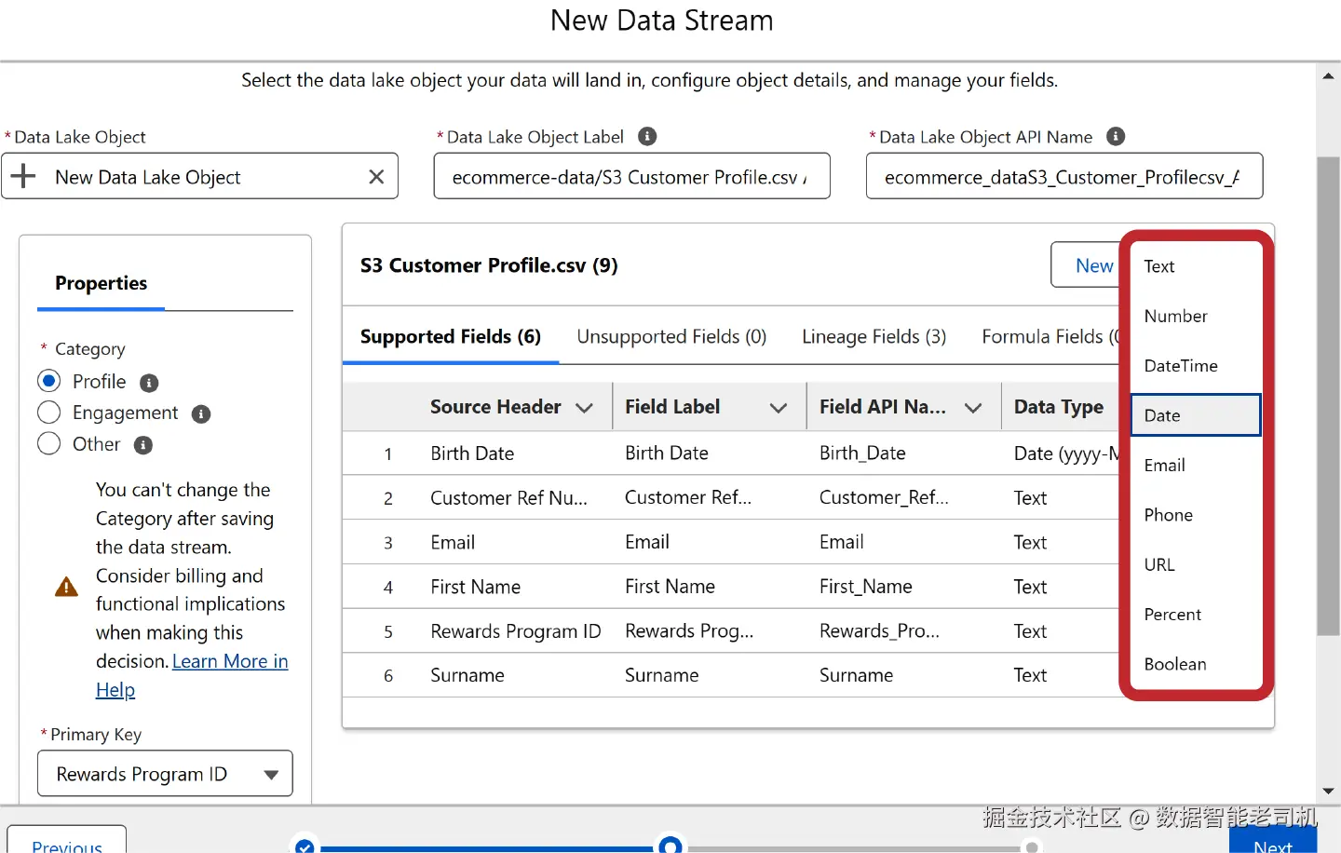1341x853 pixels.
Task: Click the current progress step marker
Action: [670, 844]
